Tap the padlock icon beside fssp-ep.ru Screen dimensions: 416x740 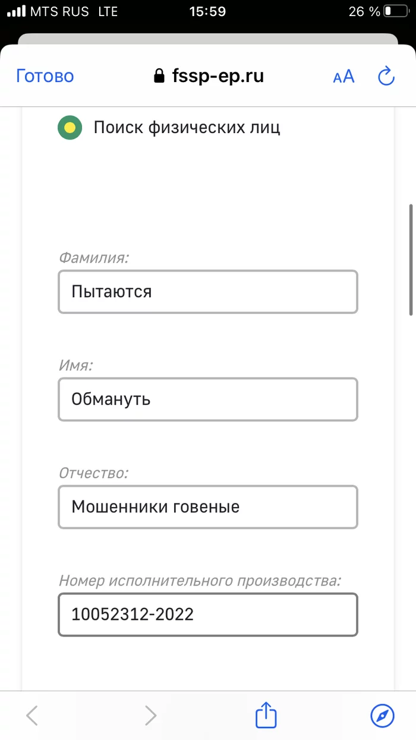[x=160, y=75]
